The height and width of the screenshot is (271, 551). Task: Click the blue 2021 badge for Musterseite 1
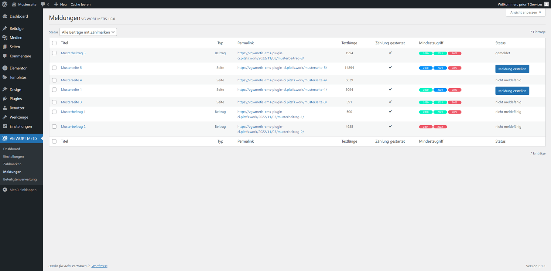tap(440, 90)
